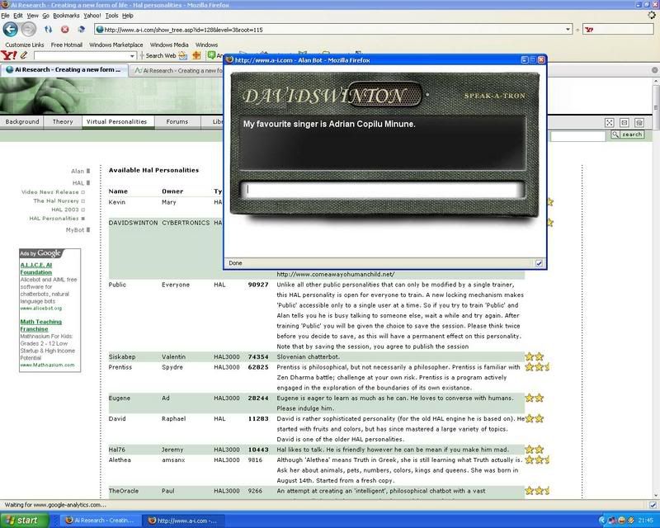Select the Theory site tab

(63, 121)
